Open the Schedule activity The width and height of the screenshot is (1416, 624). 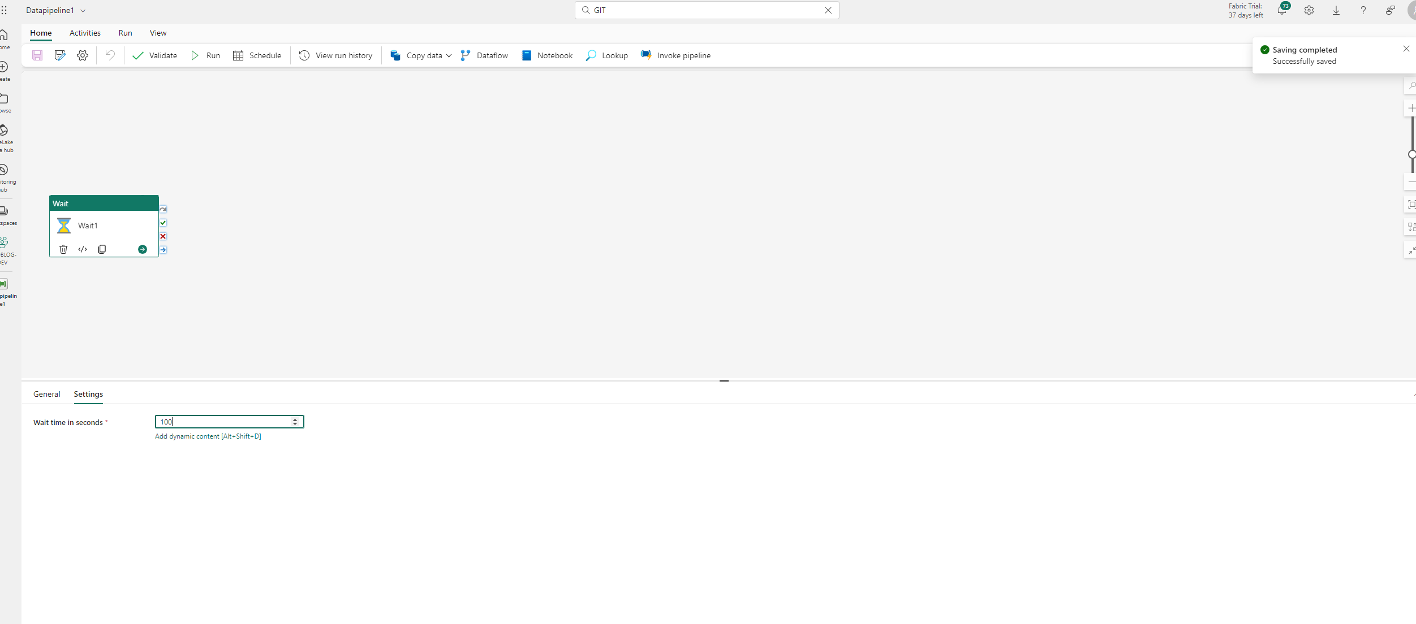click(x=257, y=55)
